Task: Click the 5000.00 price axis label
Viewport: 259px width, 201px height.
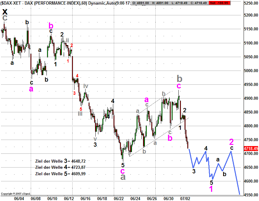Action: click(x=250, y=71)
